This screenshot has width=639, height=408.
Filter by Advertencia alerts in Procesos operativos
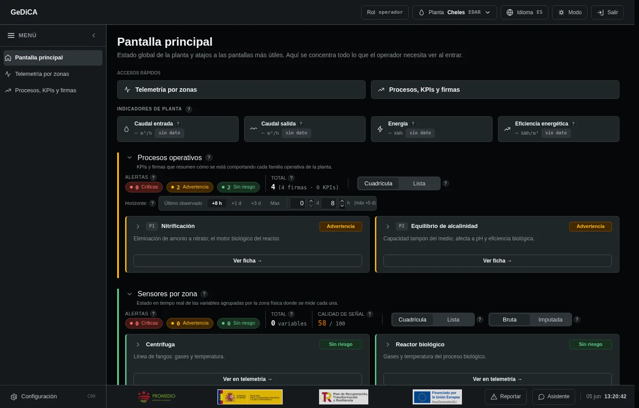pos(190,187)
